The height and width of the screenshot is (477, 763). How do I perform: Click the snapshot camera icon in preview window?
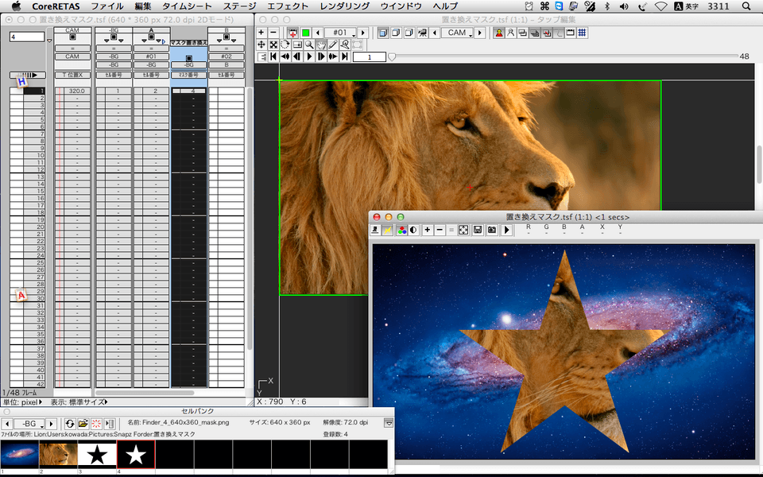(x=492, y=230)
